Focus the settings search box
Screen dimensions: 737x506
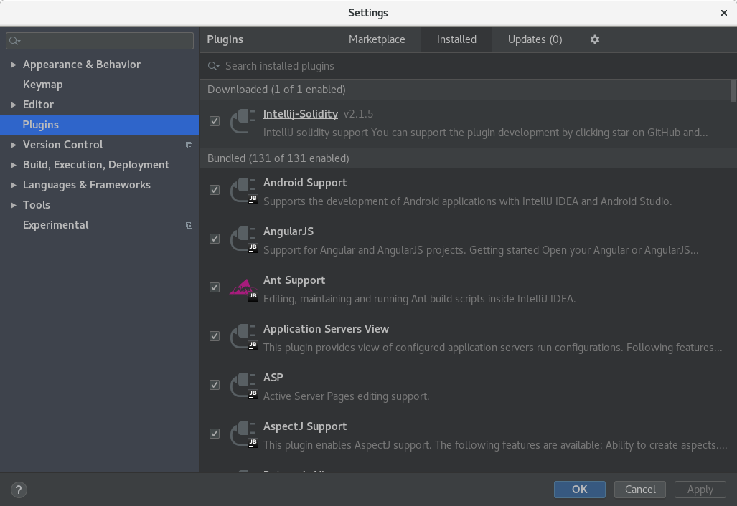click(x=100, y=41)
